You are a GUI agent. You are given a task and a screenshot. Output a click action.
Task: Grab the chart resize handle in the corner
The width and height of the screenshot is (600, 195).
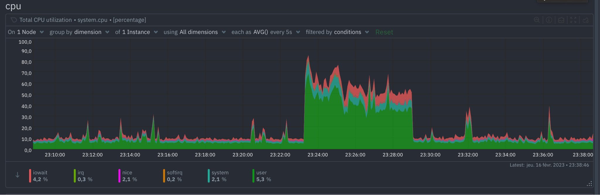click(x=589, y=184)
